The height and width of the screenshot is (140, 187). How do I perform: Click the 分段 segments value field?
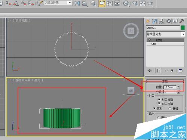pos(170,92)
